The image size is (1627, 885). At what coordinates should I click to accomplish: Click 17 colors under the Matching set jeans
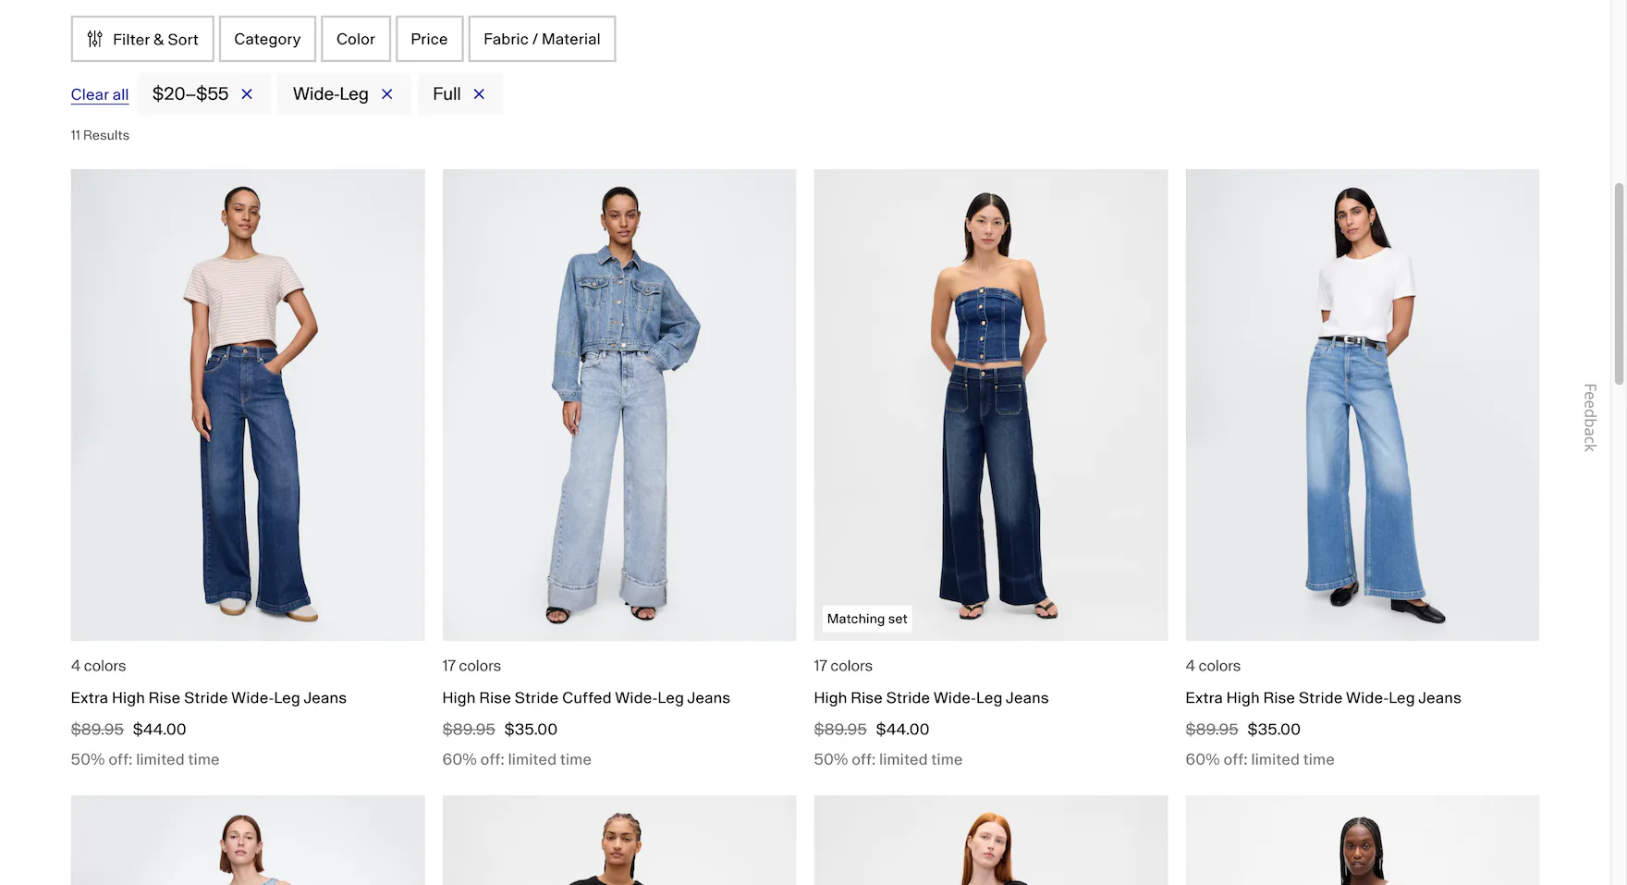tap(843, 666)
